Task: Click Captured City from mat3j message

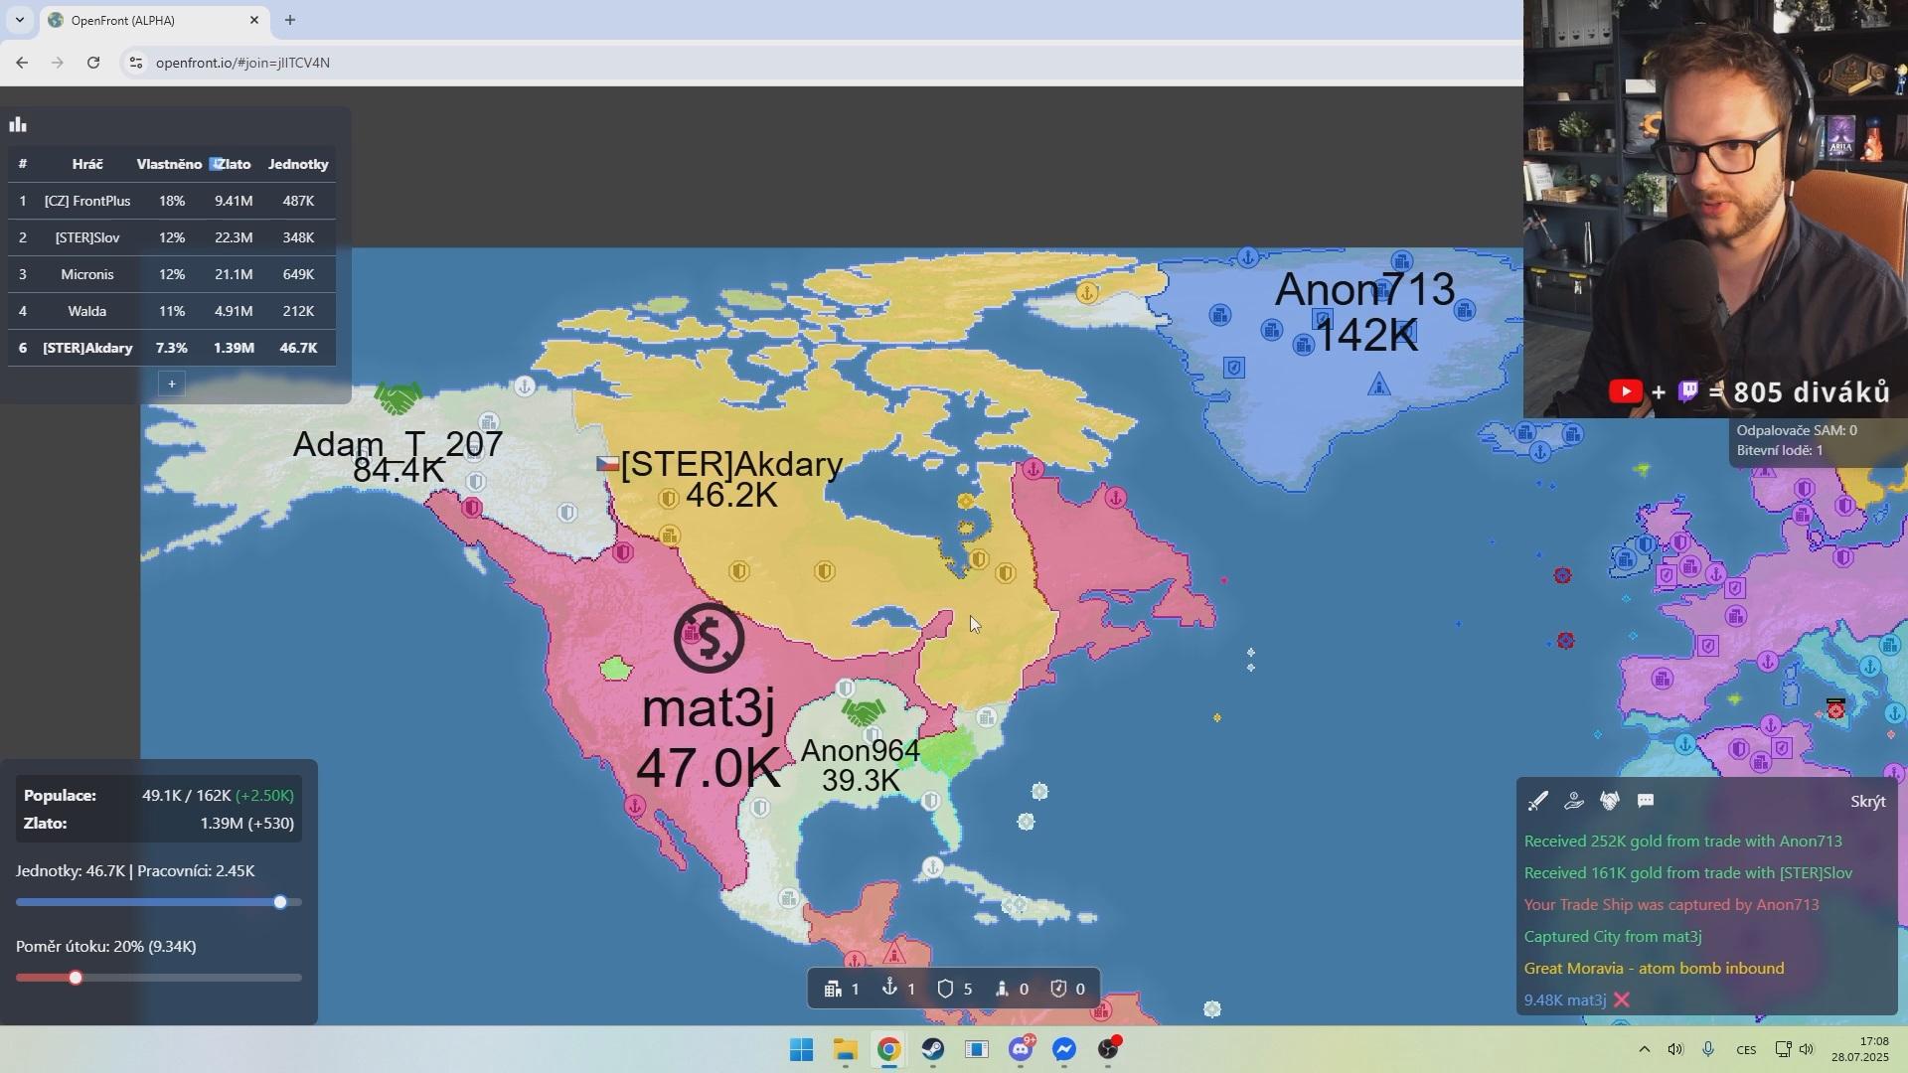Action: 1613,936
